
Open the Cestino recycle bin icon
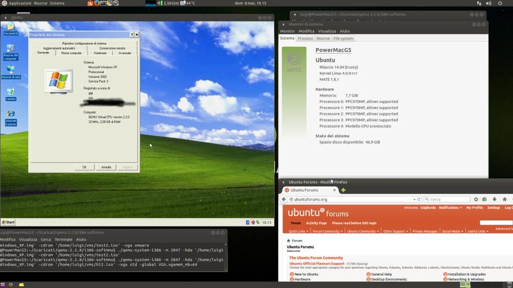[11, 94]
